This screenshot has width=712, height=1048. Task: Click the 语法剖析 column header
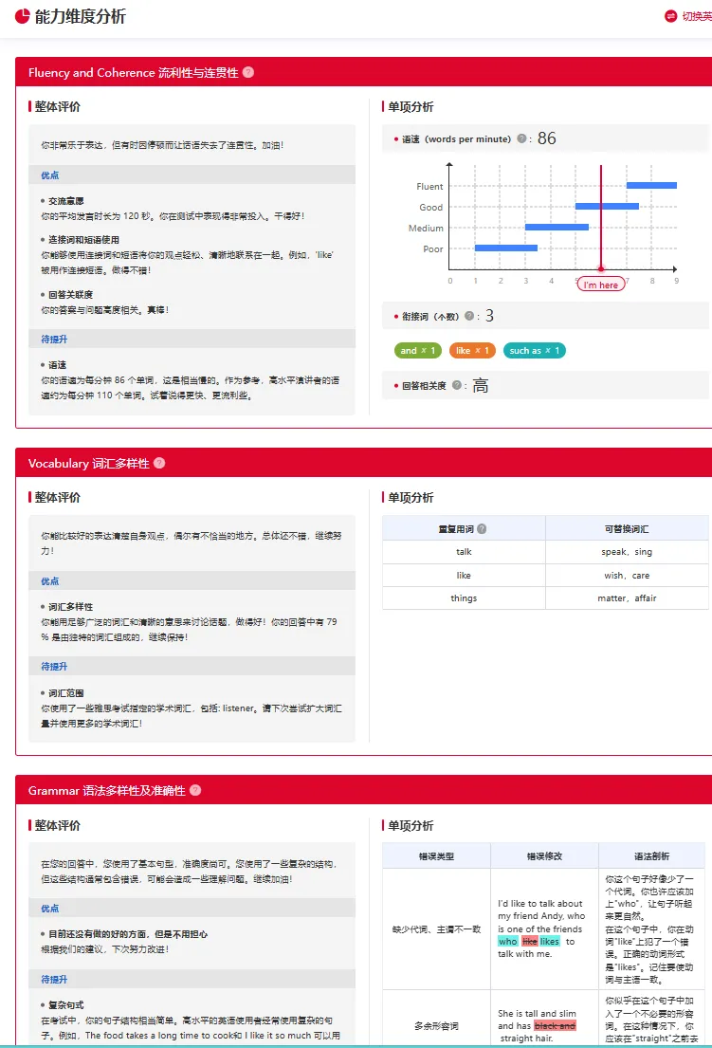(x=652, y=856)
